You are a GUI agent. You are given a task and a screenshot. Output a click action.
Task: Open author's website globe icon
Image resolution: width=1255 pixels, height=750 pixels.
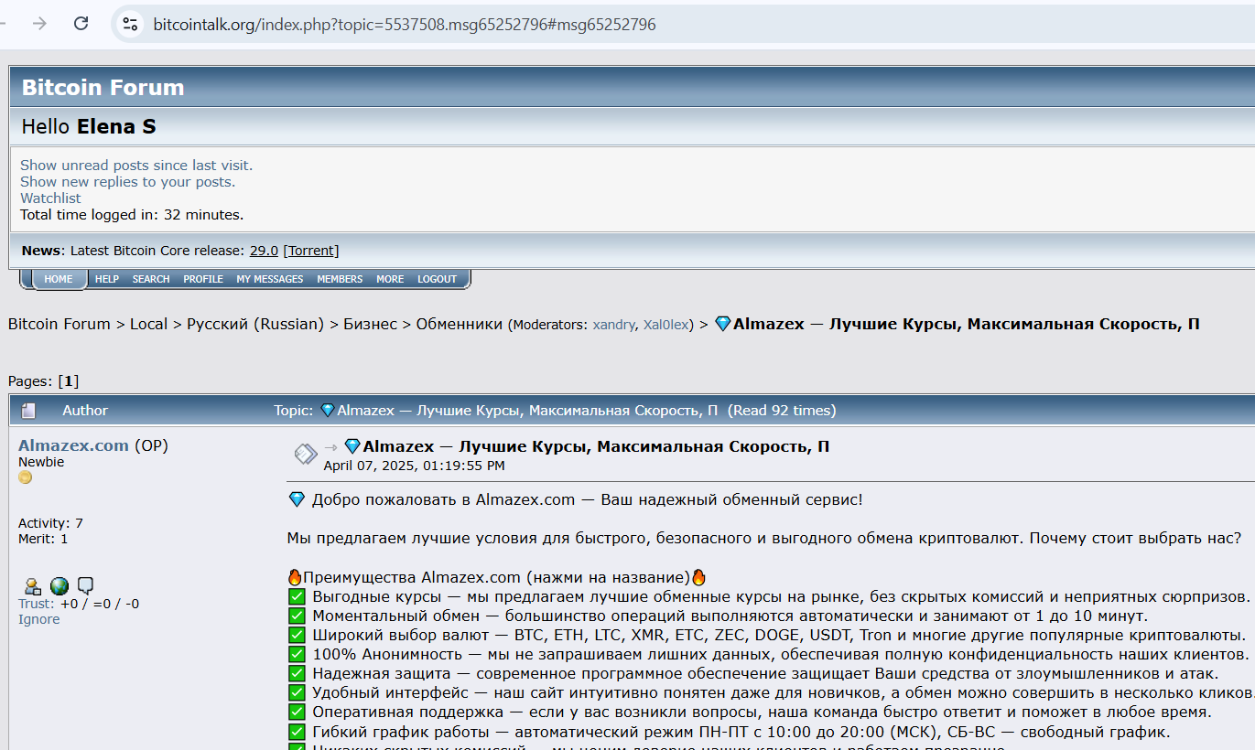pyautogui.click(x=59, y=586)
